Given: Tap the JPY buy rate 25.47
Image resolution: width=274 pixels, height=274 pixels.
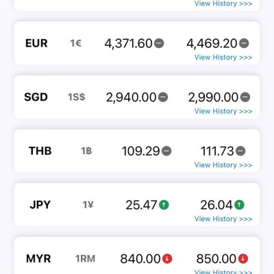Looking at the screenshot, I should tap(141, 205).
